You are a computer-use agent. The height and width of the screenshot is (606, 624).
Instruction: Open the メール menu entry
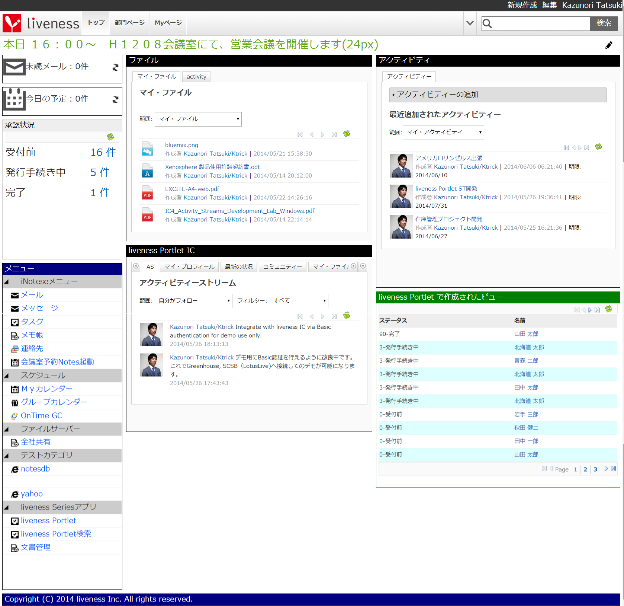tap(32, 295)
